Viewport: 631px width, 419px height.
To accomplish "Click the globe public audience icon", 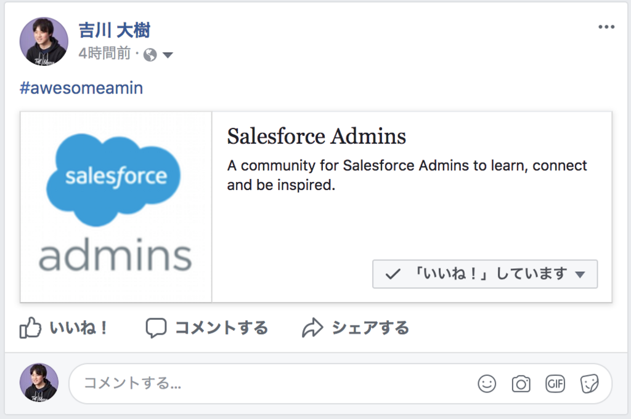I will point(150,55).
